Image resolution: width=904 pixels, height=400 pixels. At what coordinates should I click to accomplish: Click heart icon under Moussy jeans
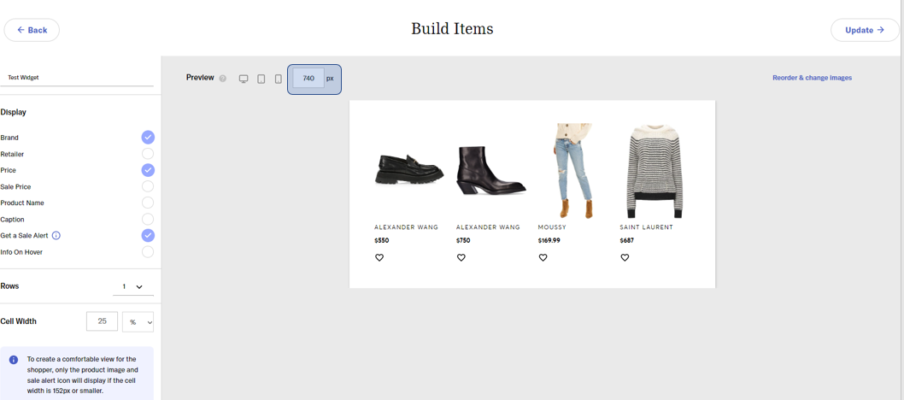click(x=543, y=257)
